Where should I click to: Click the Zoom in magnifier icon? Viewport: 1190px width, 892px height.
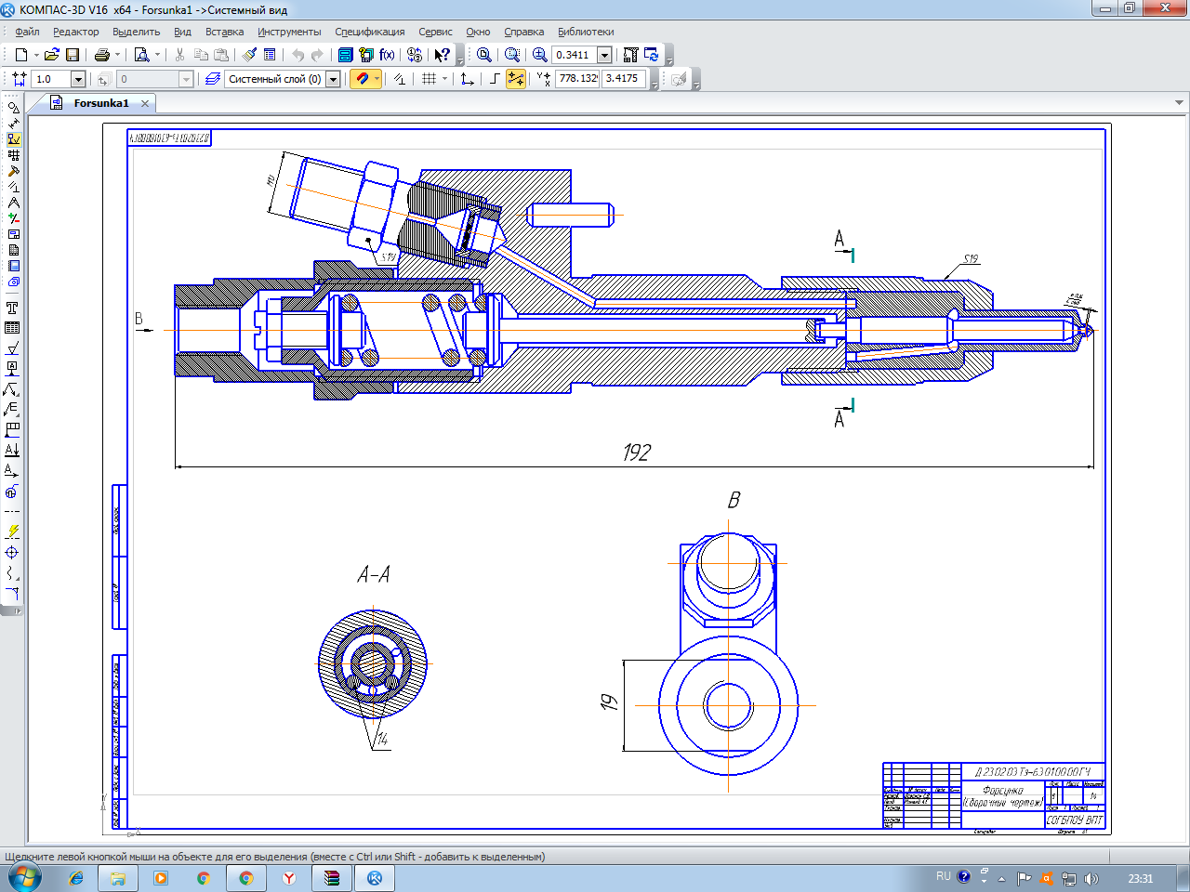pos(539,55)
